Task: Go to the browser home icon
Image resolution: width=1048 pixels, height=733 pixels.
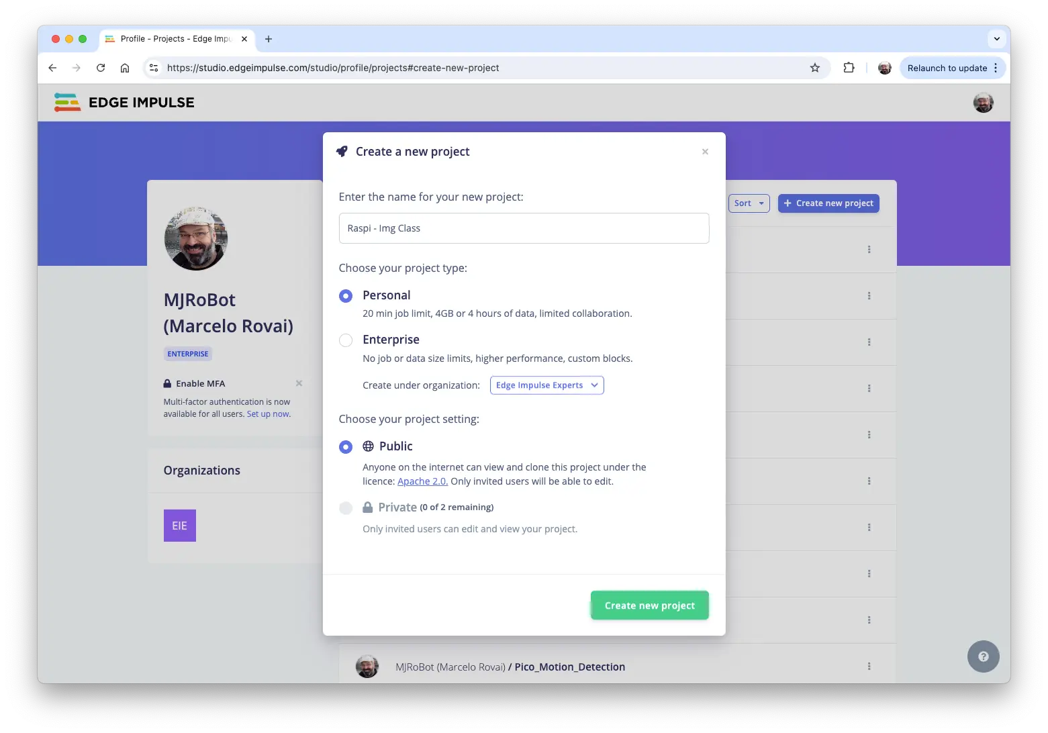Action: pyautogui.click(x=125, y=68)
